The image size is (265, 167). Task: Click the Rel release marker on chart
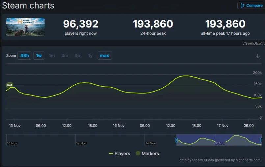pyautogui.click(x=10, y=85)
